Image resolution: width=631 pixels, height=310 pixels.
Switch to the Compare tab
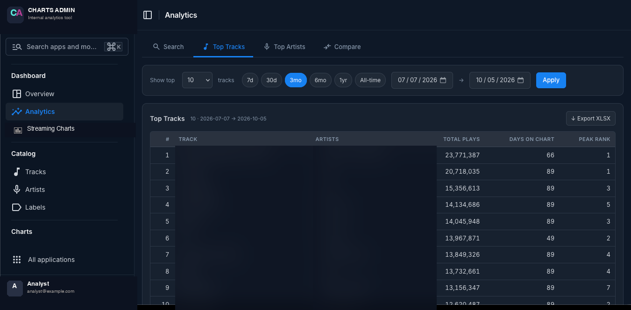coord(342,47)
